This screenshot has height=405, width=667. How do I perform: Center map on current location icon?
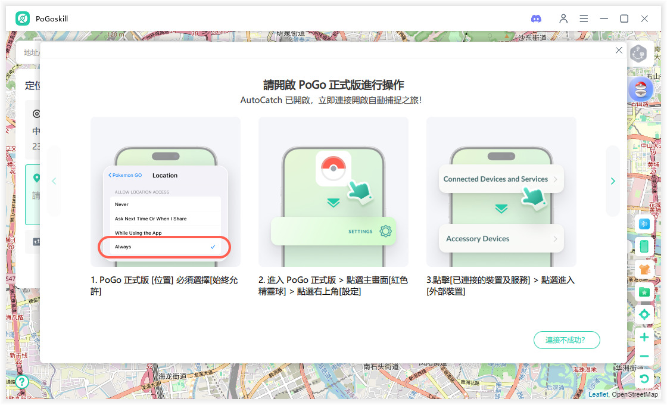(x=644, y=314)
